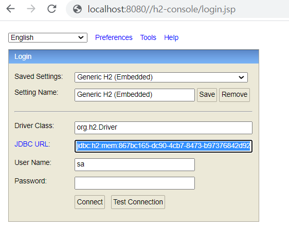Click the JDBC URL input field
Viewport: 289px width, 230px height.
coord(164,146)
